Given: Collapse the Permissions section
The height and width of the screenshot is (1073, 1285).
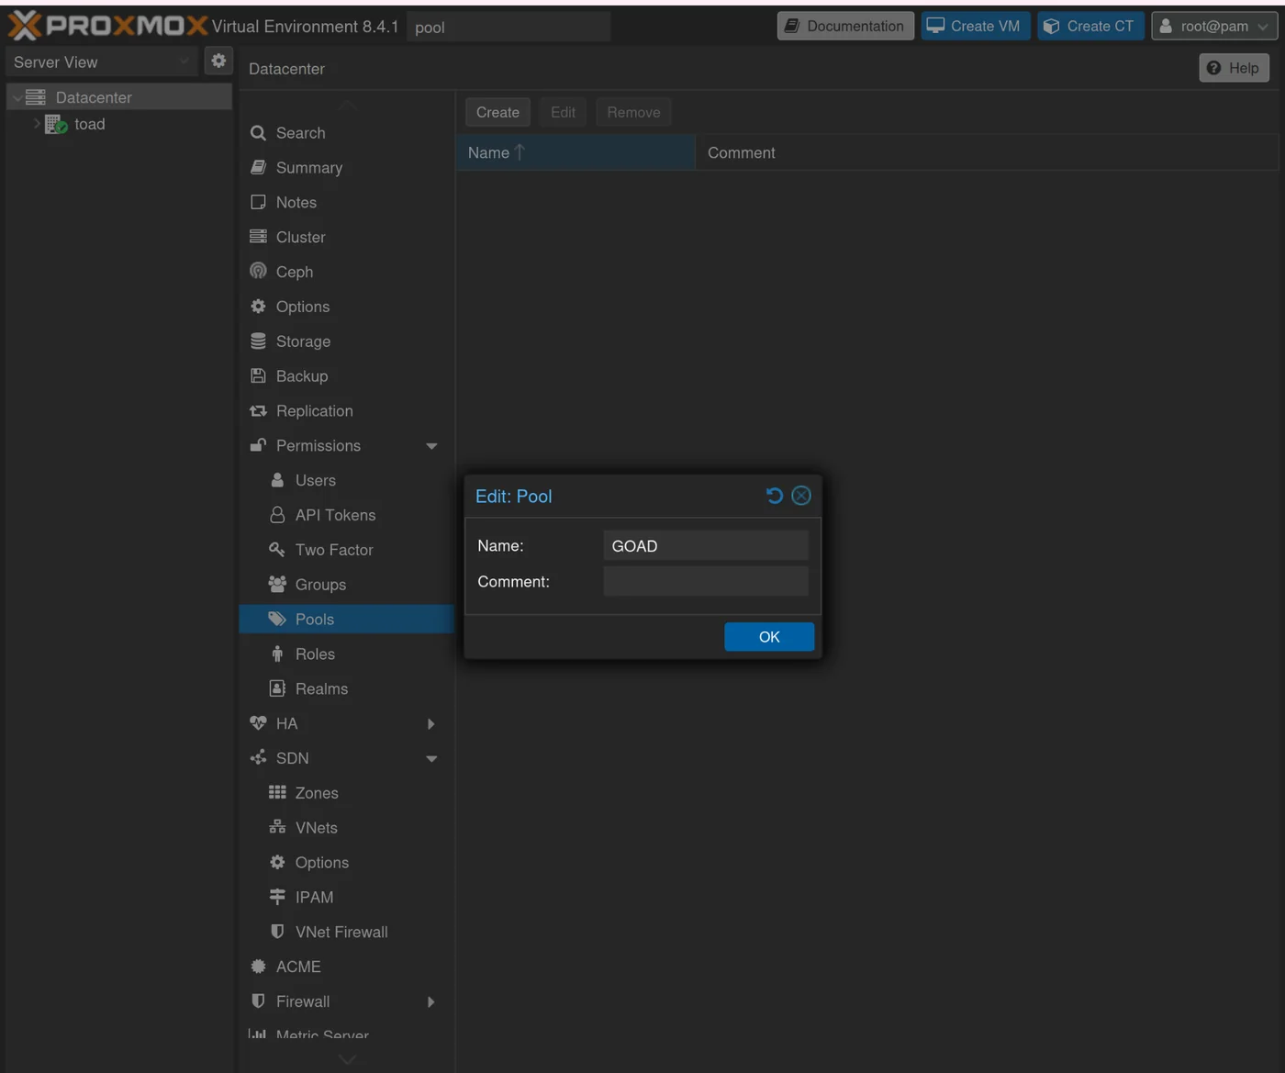Looking at the screenshot, I should pyautogui.click(x=431, y=446).
